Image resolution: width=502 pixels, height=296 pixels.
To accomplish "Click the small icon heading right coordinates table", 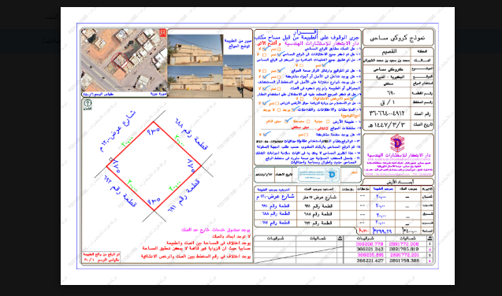I will click(429, 239).
